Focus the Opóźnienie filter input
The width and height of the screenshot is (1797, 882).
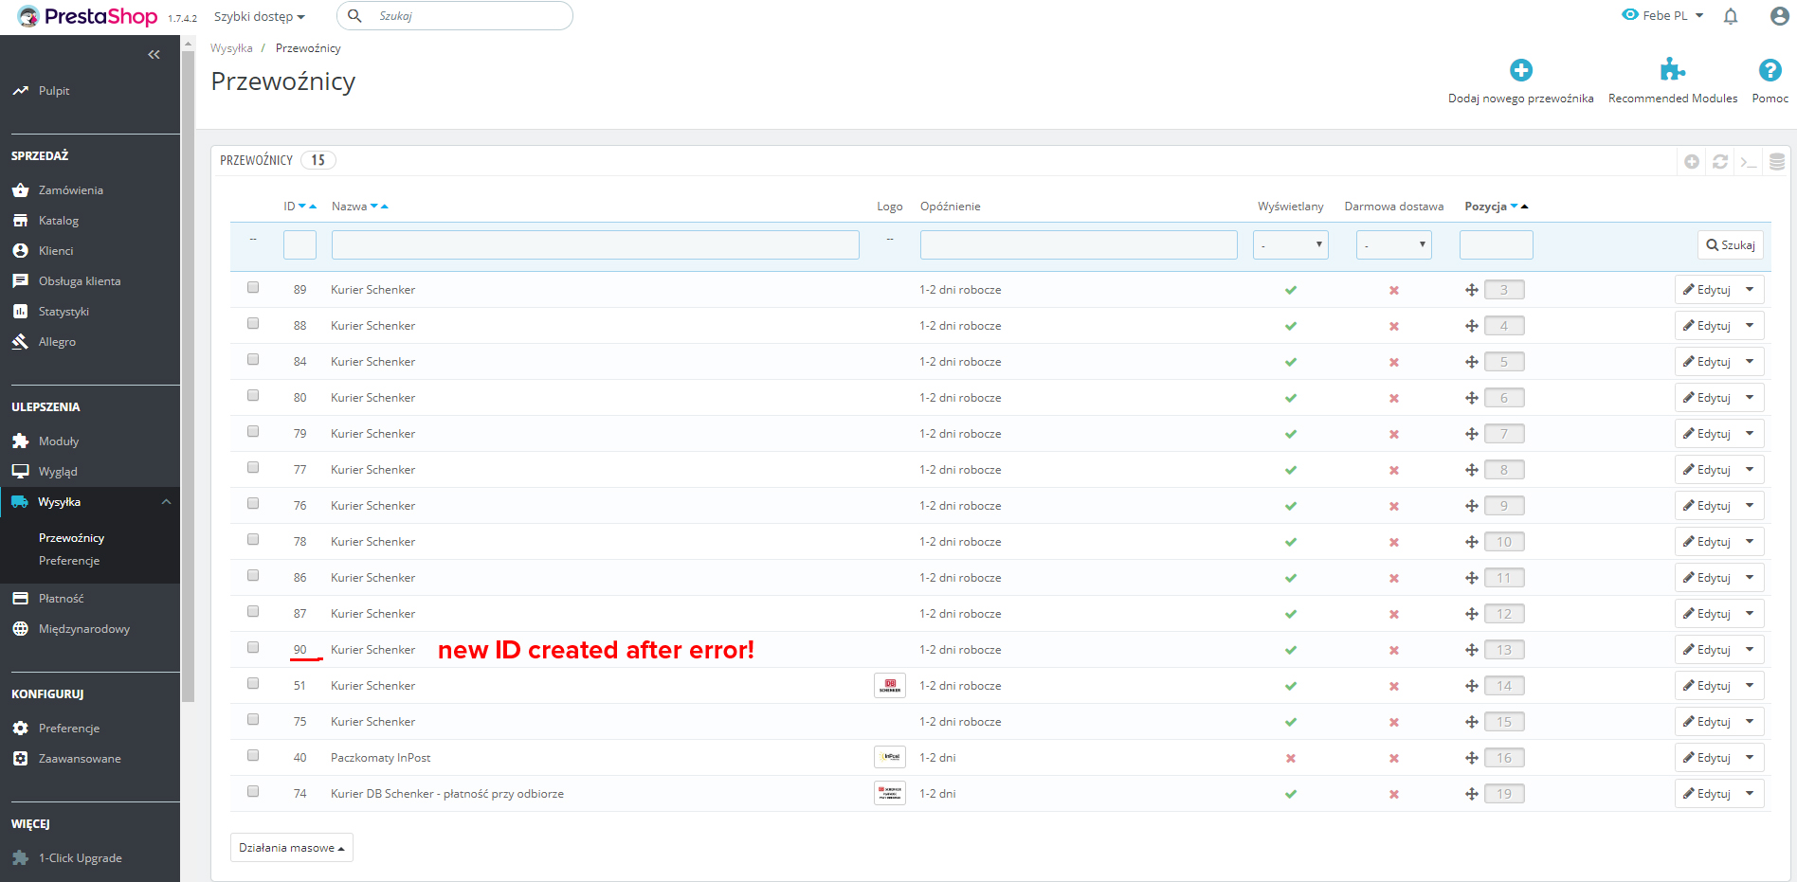[x=1079, y=245]
